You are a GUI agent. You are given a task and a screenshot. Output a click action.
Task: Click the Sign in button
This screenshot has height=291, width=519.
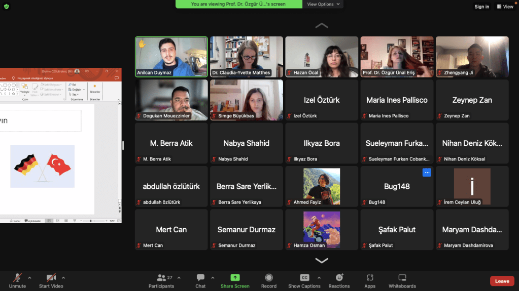(481, 7)
